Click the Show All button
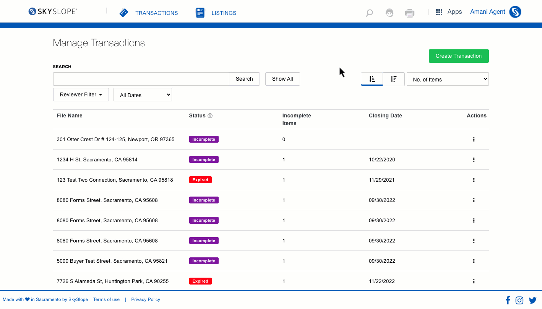The image size is (542, 309). 282,79
